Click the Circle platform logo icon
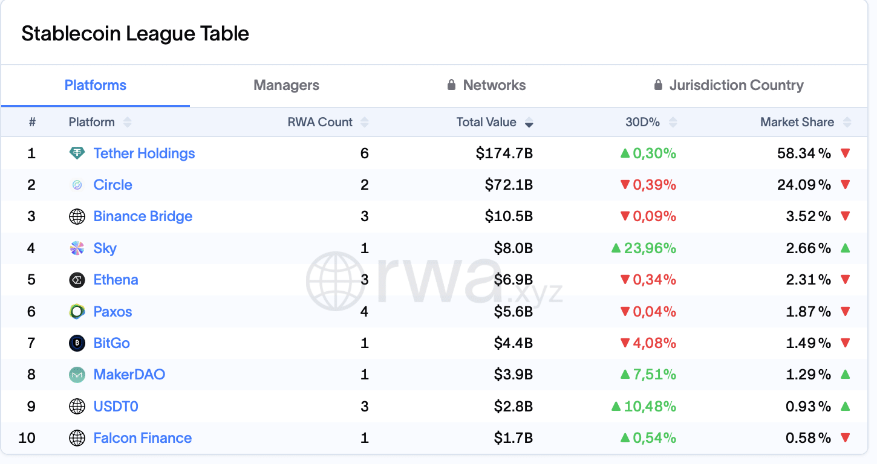Image resolution: width=877 pixels, height=464 pixels. tap(77, 185)
